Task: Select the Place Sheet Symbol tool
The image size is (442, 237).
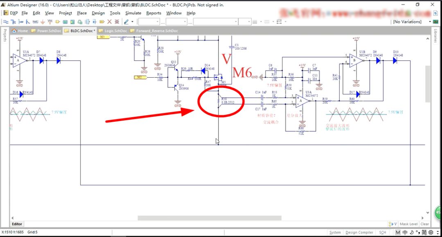Action: tap(65, 22)
